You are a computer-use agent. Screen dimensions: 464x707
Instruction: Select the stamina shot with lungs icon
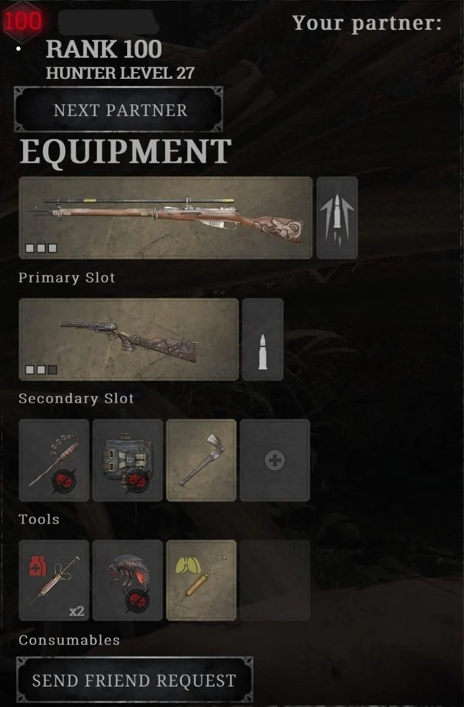[x=202, y=580]
